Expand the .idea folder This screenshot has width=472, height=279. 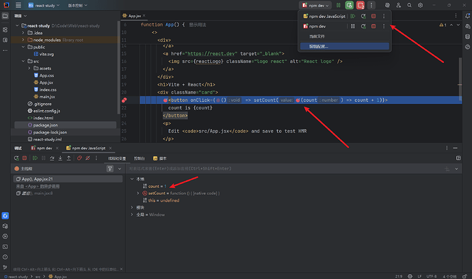click(x=23, y=33)
